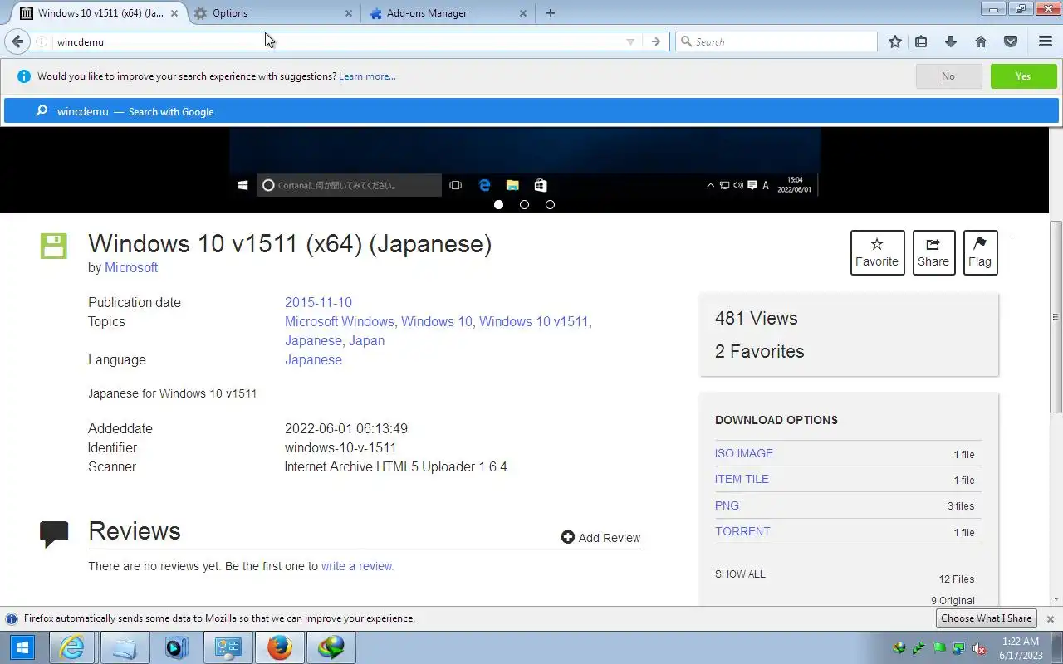Click the Firefox back arrow button
The image size is (1063, 664).
coord(17,41)
